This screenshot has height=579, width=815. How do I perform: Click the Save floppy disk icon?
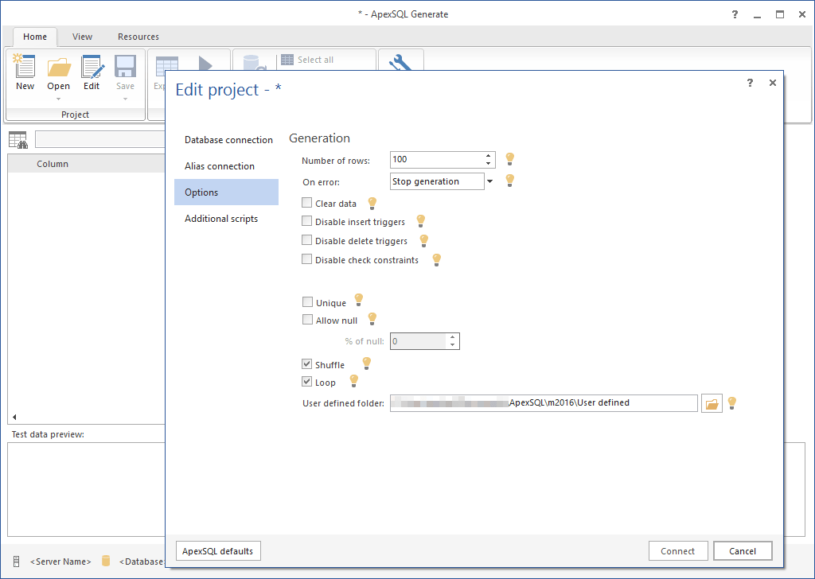click(x=125, y=67)
